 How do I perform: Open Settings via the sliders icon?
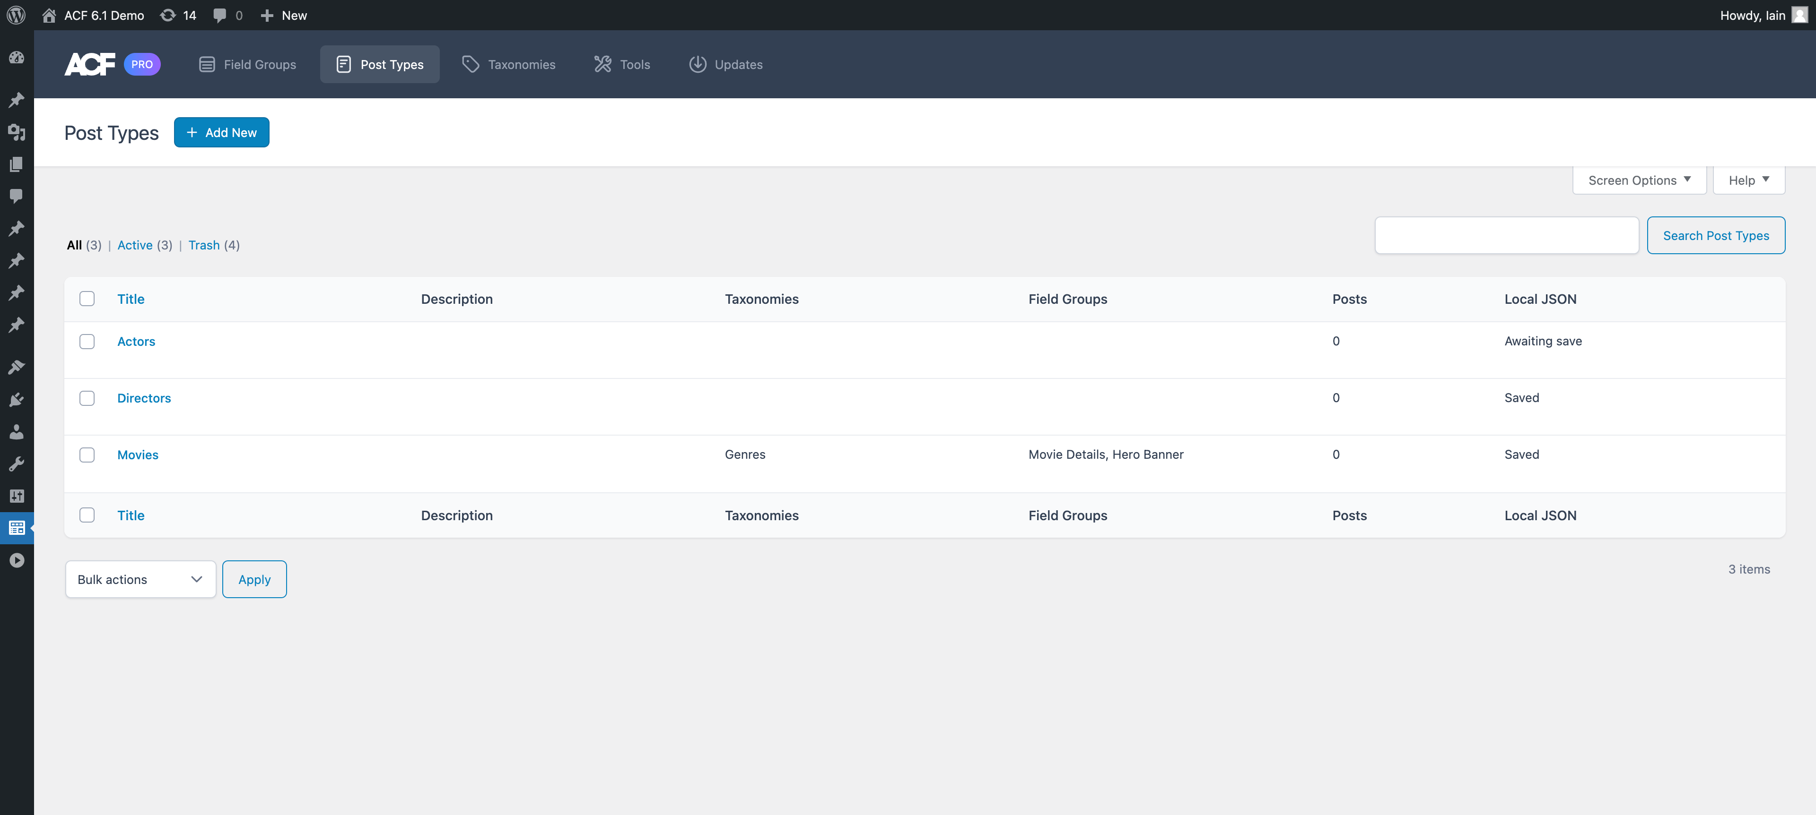pos(16,496)
